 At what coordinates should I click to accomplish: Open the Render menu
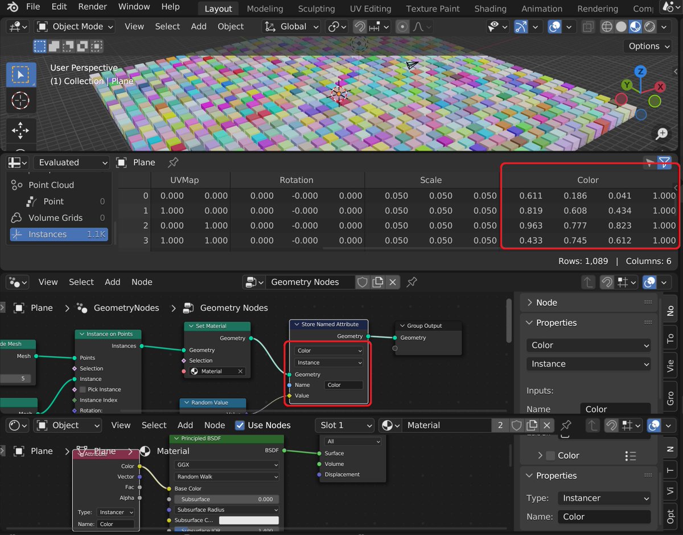[92, 7]
